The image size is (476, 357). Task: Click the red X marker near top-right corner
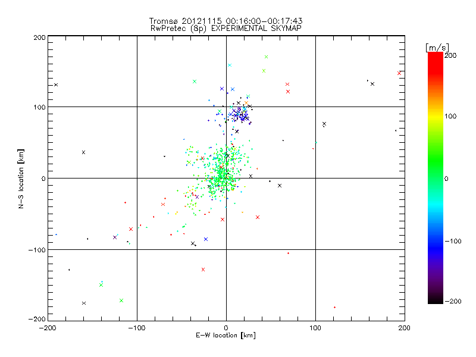click(x=399, y=73)
